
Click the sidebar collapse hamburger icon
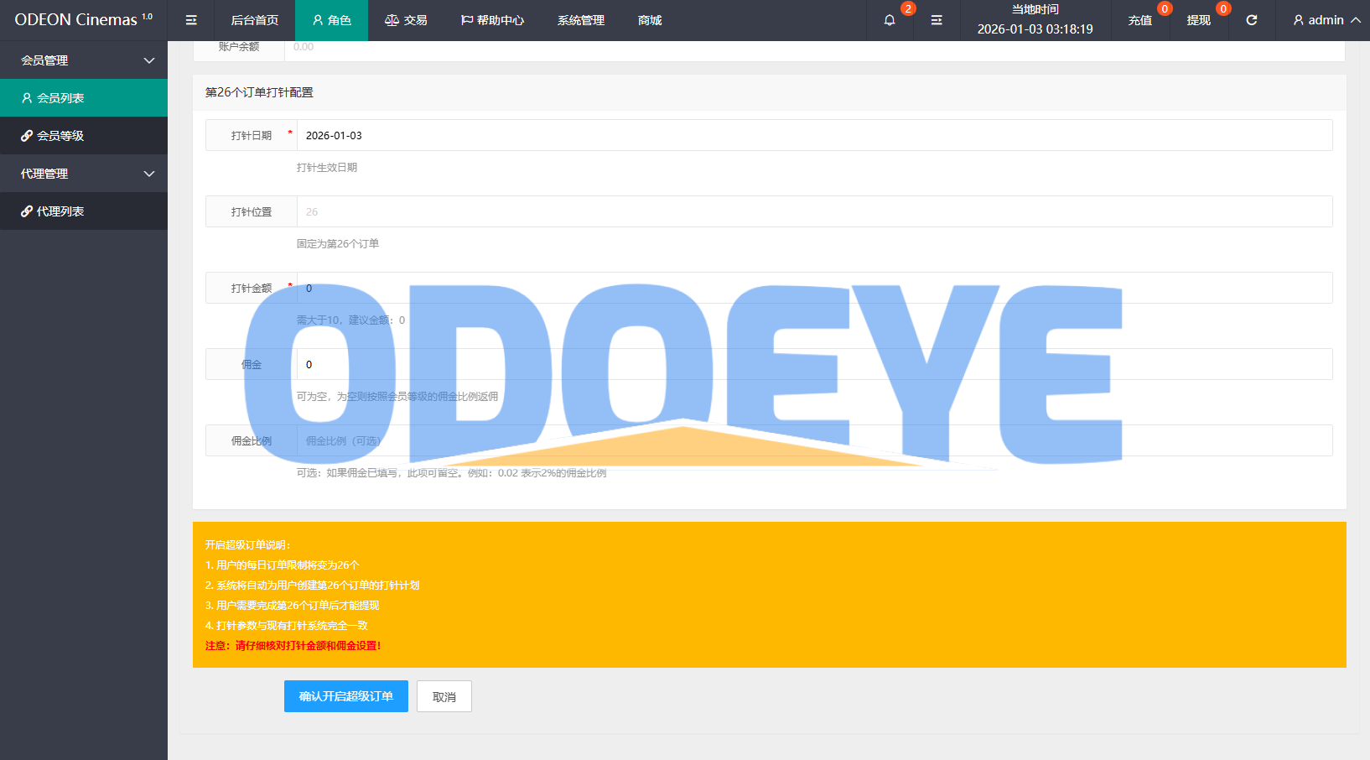click(191, 20)
